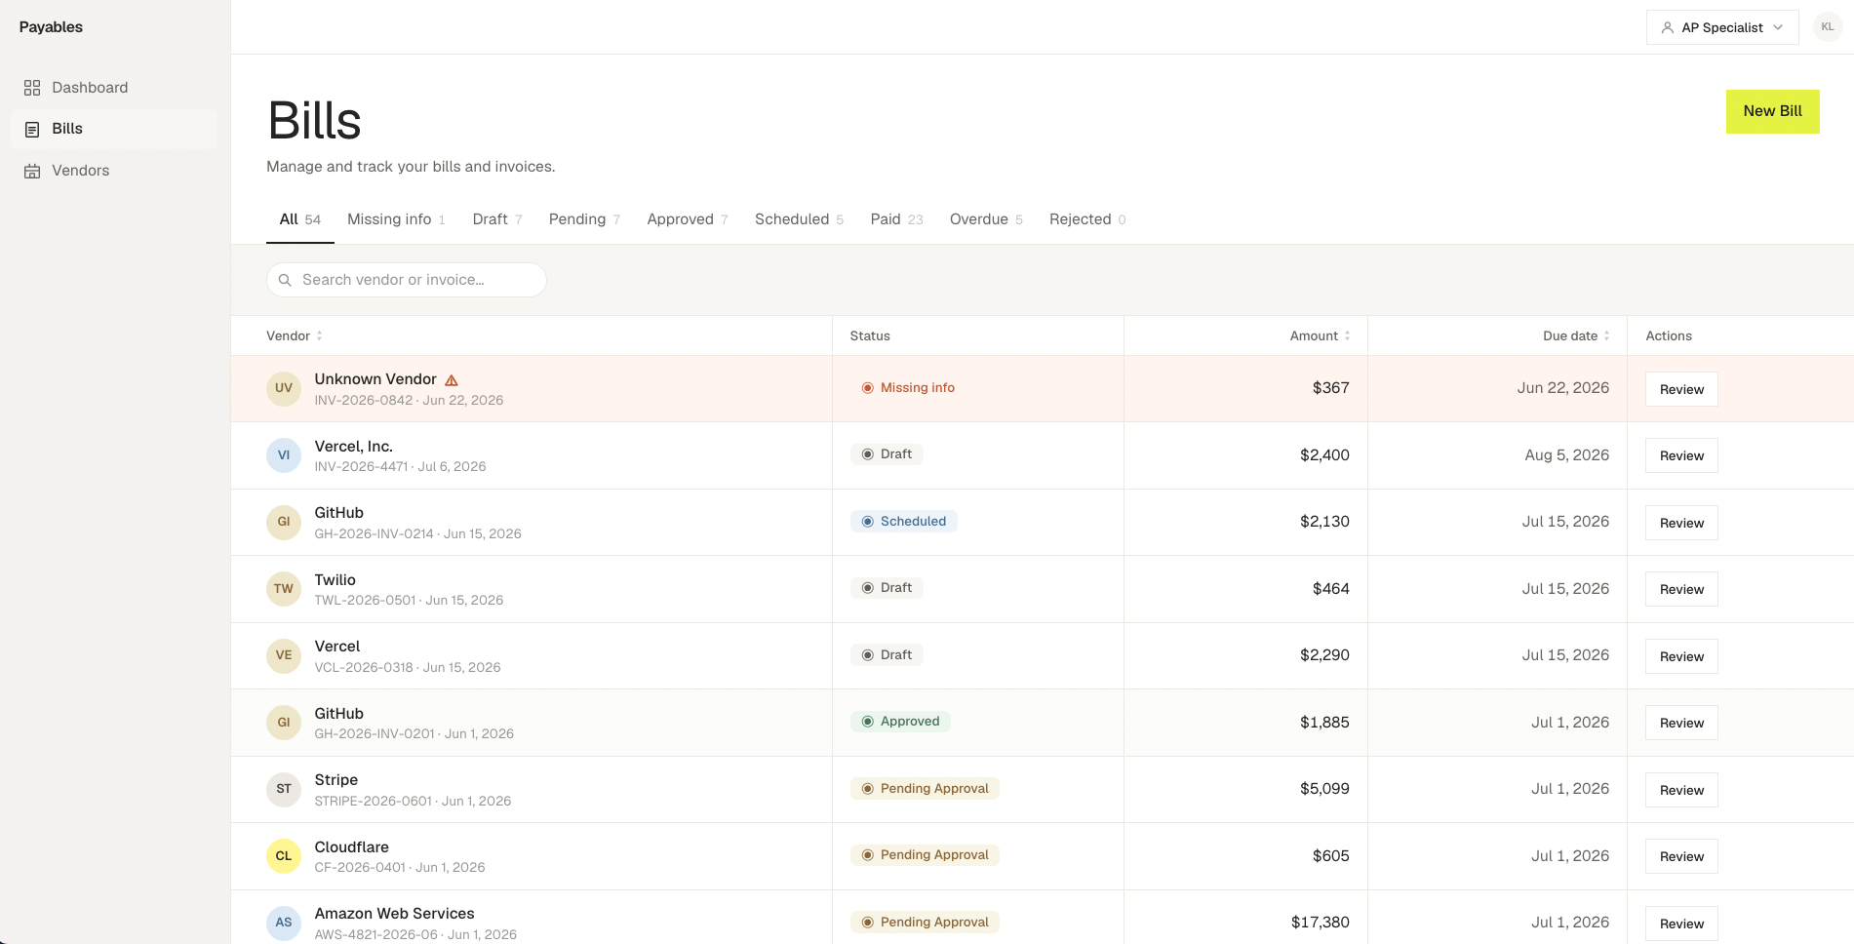Sort the table by Amount column

coord(1321,335)
